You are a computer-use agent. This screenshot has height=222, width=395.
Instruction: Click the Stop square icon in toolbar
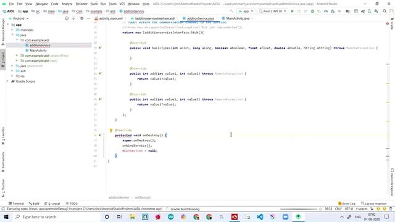[339, 11]
